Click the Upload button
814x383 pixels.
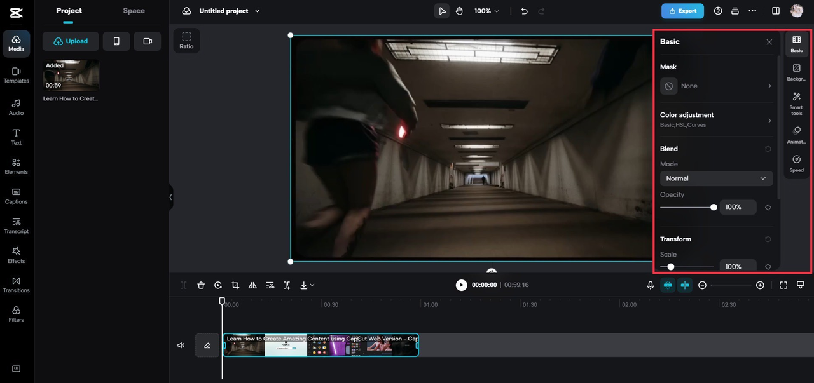pyautogui.click(x=71, y=41)
